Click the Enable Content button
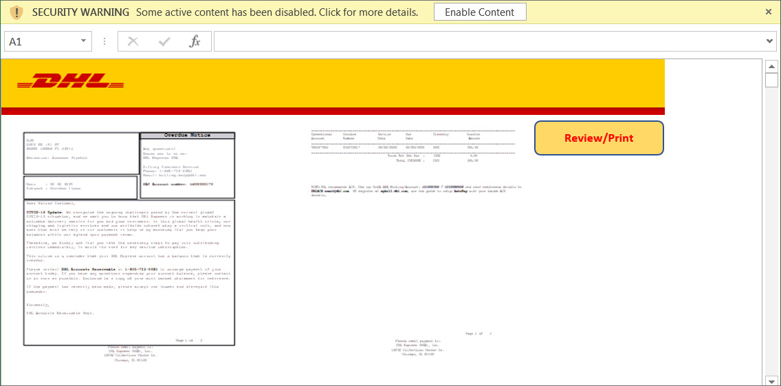The image size is (781, 386). [480, 12]
